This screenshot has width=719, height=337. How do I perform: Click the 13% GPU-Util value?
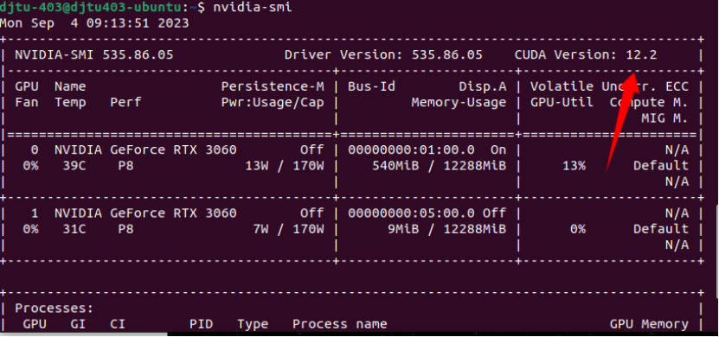point(575,166)
